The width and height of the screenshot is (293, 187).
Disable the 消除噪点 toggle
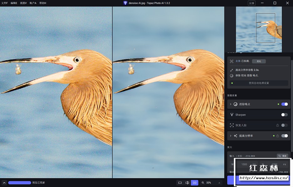pos(284,104)
